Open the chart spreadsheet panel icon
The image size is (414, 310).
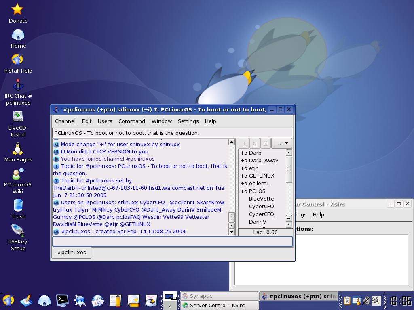(x=151, y=300)
